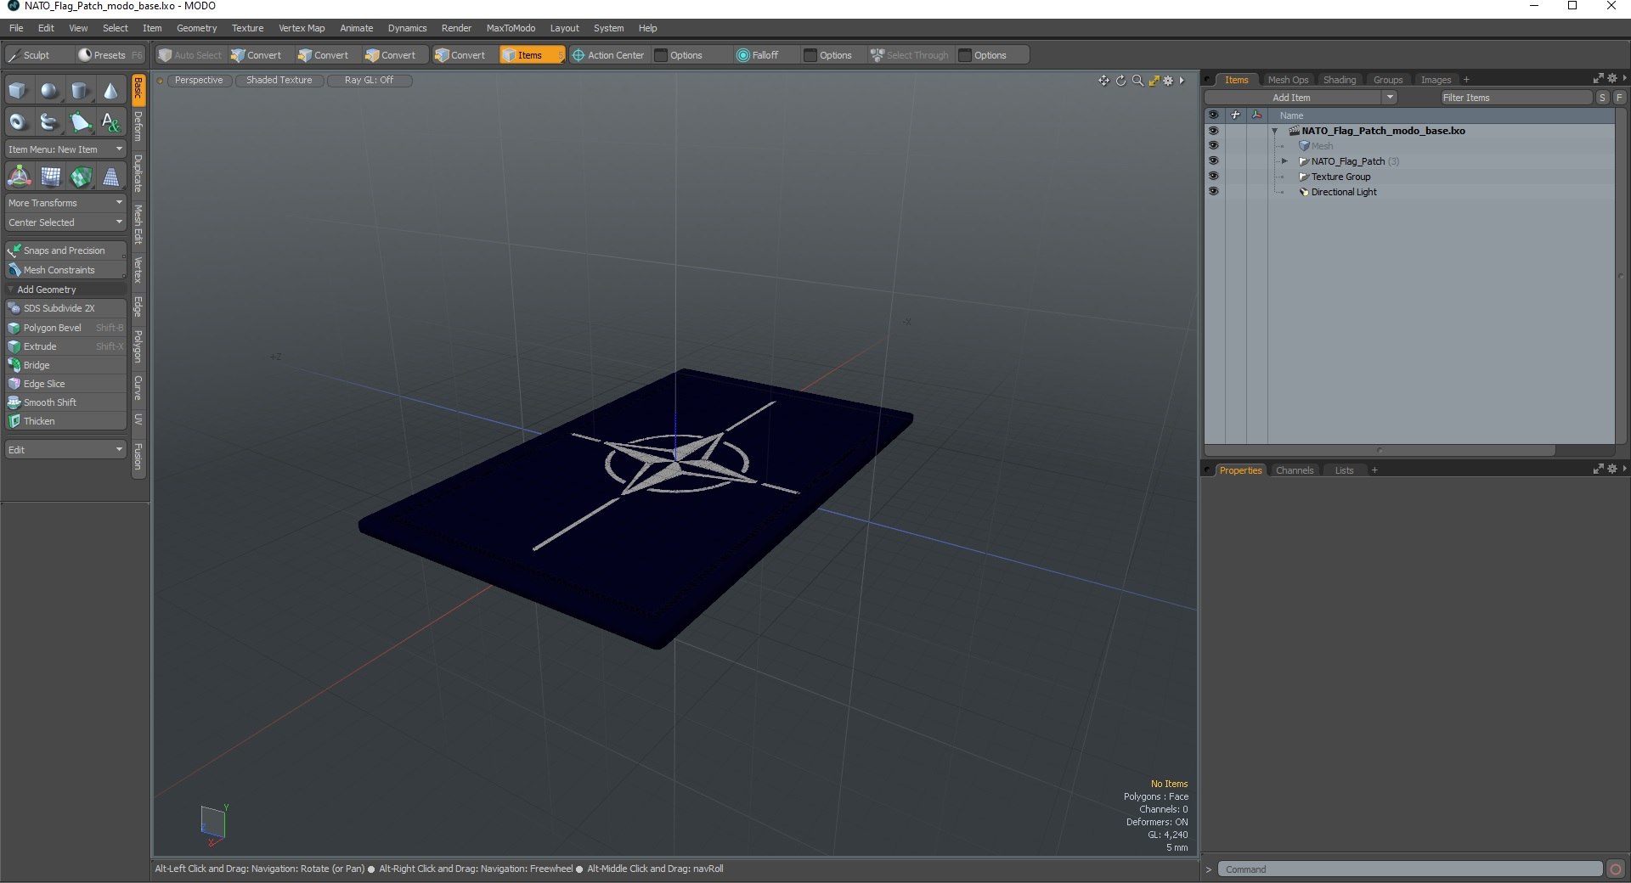Image resolution: width=1631 pixels, height=883 pixels.
Task: Hide the NATO_Flag_Patch group
Action: click(x=1213, y=161)
